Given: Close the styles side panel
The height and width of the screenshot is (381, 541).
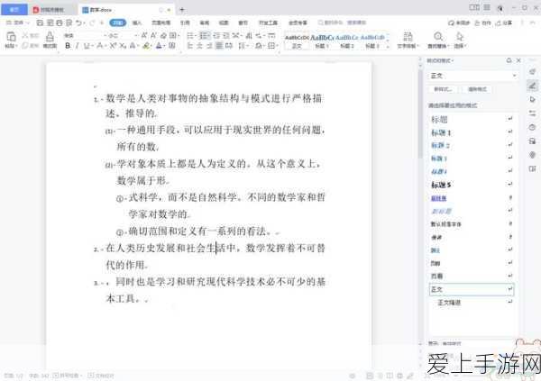Looking at the screenshot, I should [518, 60].
